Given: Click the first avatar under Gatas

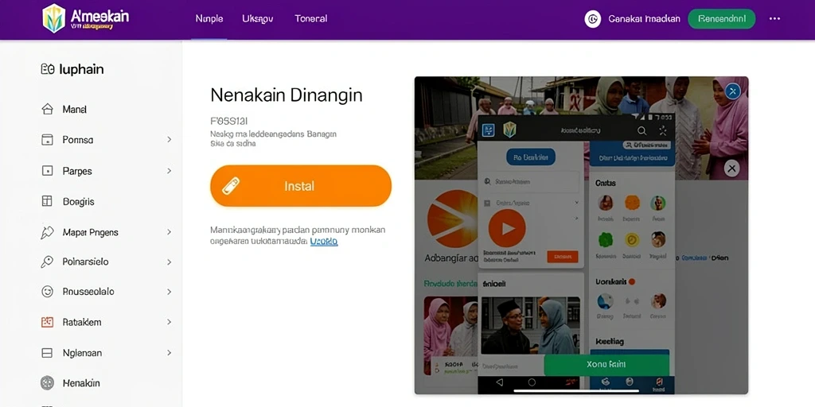Looking at the screenshot, I should tap(606, 203).
